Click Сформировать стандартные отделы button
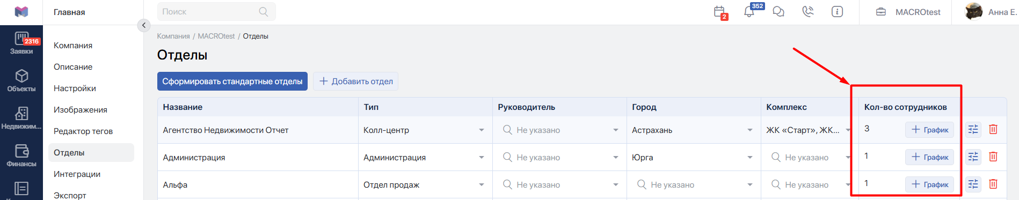1019x200 pixels. [232, 82]
